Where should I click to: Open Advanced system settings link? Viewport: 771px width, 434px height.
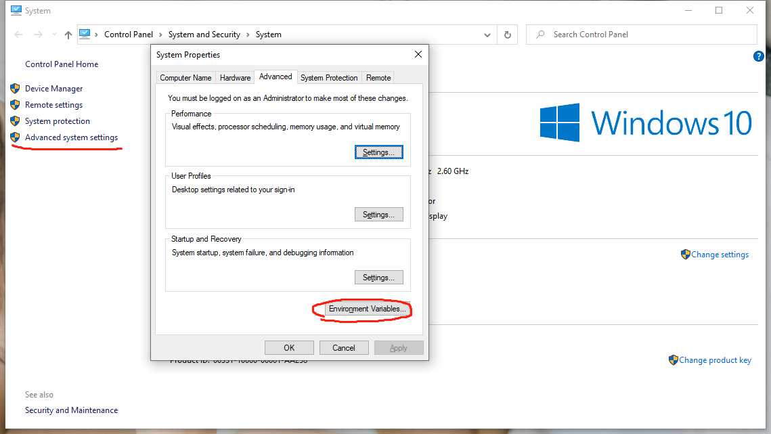(71, 137)
